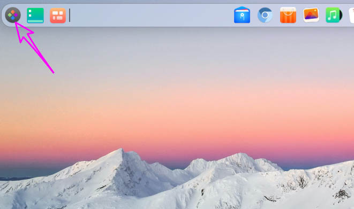Click the green Show Desktop icon

[x=35, y=16]
